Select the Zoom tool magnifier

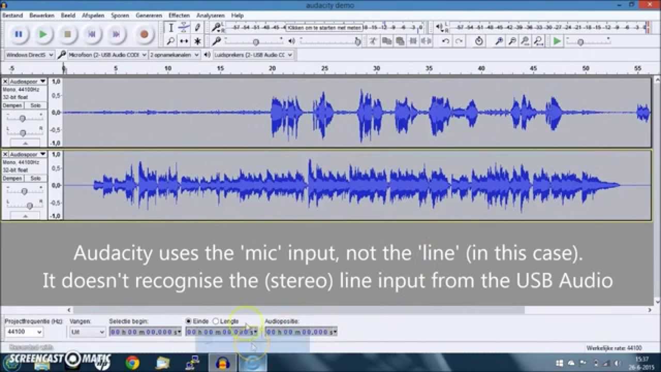pyautogui.click(x=171, y=41)
